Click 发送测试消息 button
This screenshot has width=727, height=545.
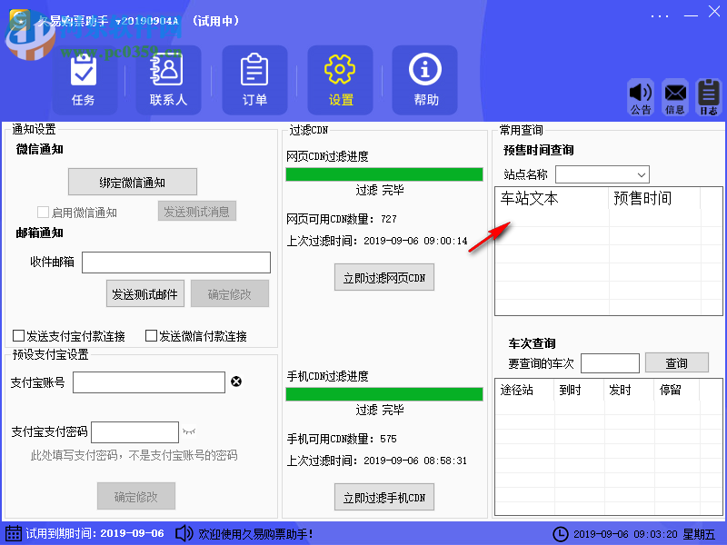click(x=197, y=212)
